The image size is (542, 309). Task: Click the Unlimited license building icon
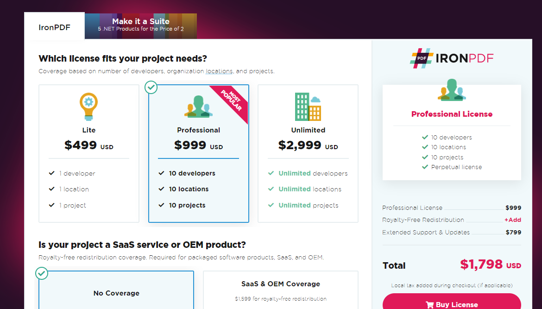[308, 107]
